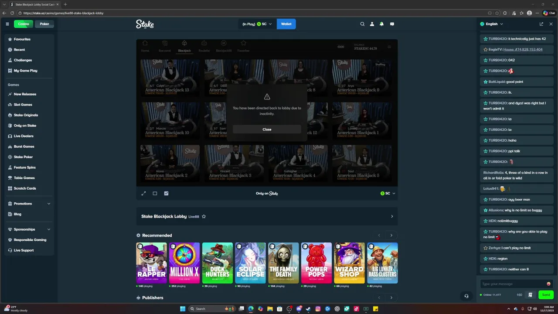Open the live support headset button

coord(466,296)
